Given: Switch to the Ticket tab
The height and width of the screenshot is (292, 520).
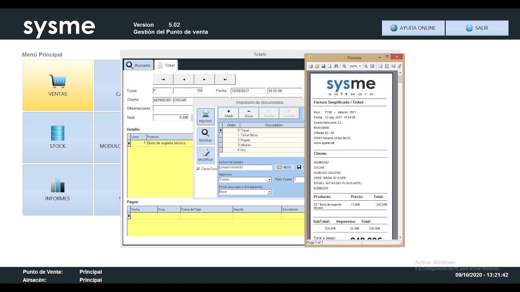Looking at the screenshot, I should pos(166,65).
